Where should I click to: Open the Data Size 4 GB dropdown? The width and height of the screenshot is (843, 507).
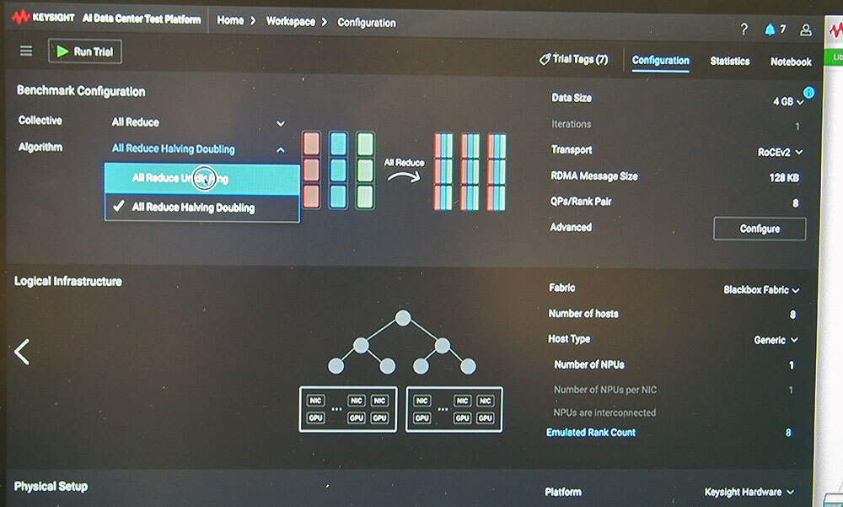point(788,101)
